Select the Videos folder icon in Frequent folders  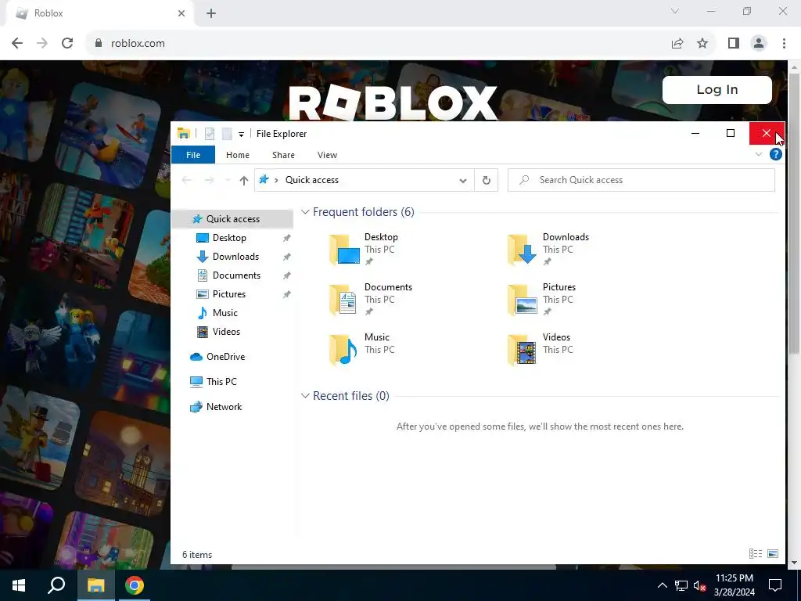point(522,350)
